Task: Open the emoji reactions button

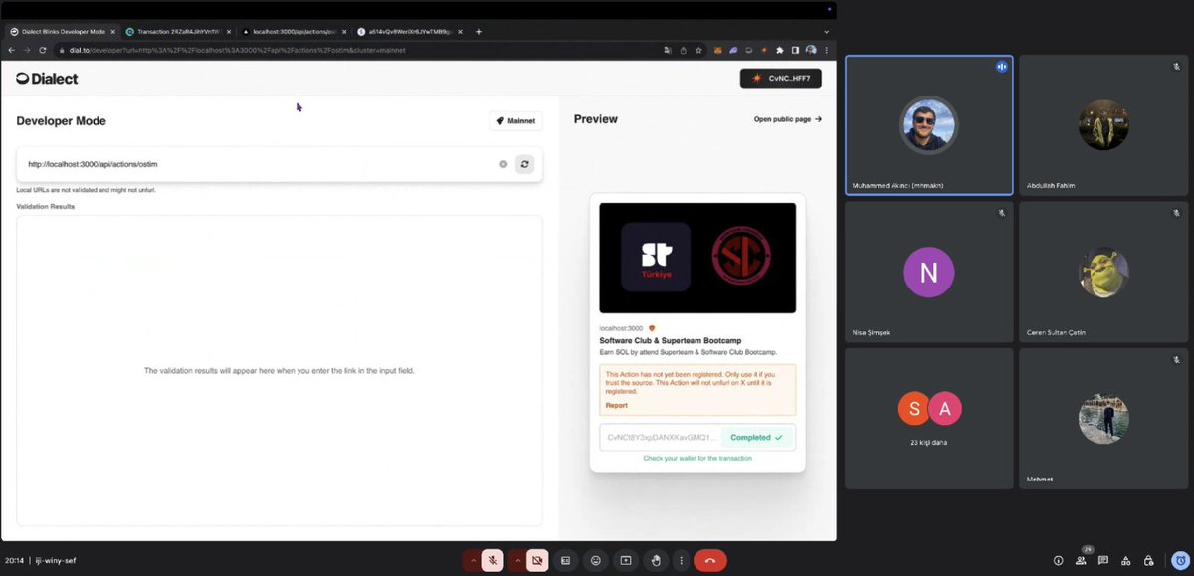Action: [x=595, y=560]
